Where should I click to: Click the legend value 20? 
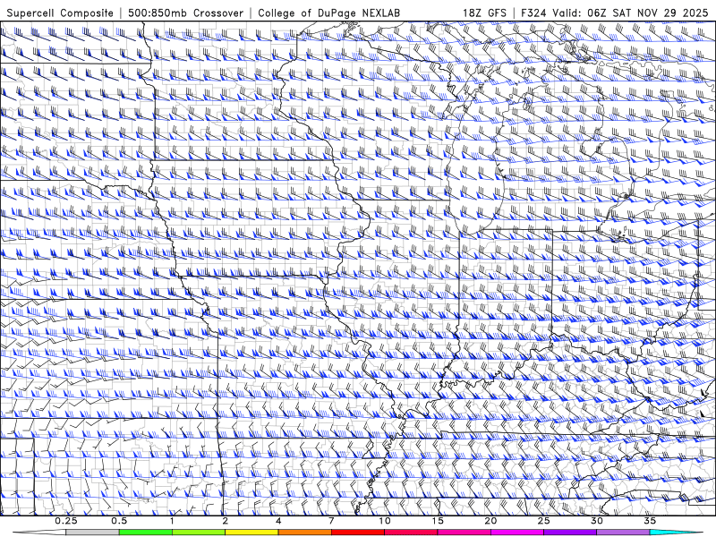(x=490, y=521)
